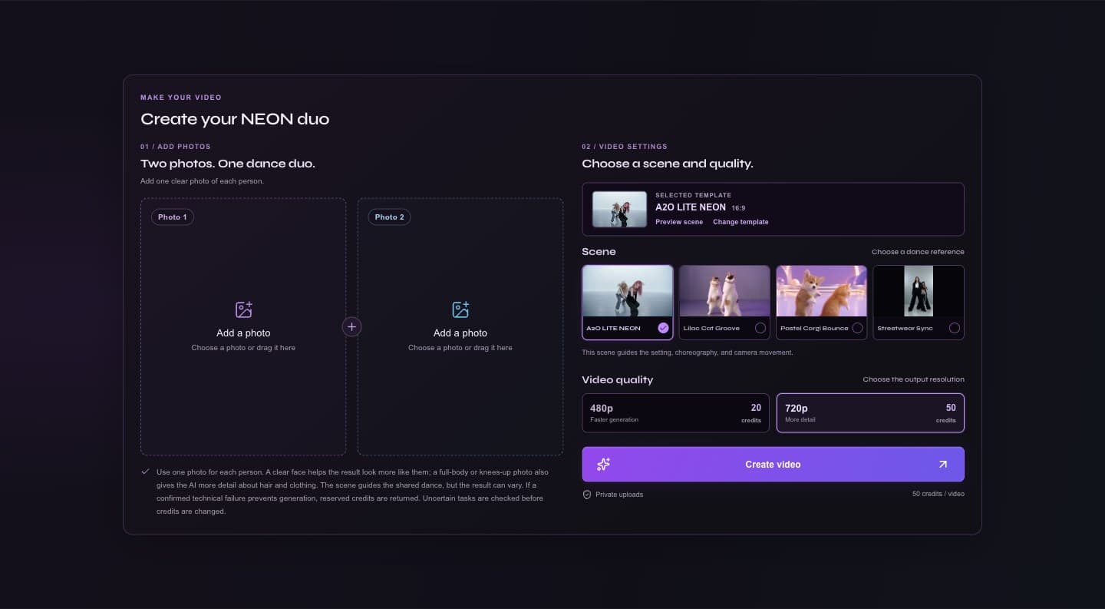This screenshot has height=609, width=1105.
Task: Click the 'Video quality' heading
Action: 618,379
